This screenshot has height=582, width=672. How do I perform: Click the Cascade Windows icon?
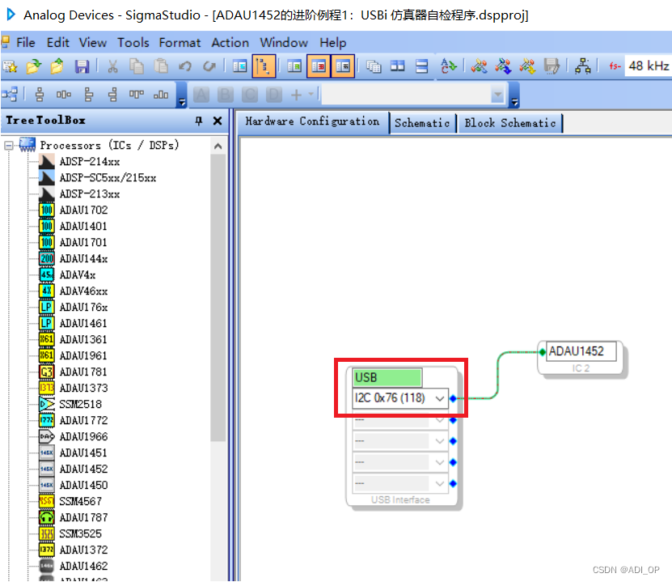point(374,66)
